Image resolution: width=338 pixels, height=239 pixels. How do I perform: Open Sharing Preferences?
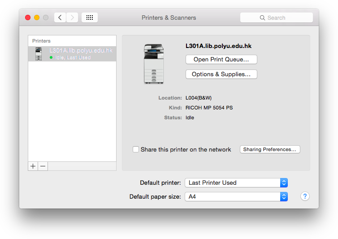pyautogui.click(x=270, y=149)
